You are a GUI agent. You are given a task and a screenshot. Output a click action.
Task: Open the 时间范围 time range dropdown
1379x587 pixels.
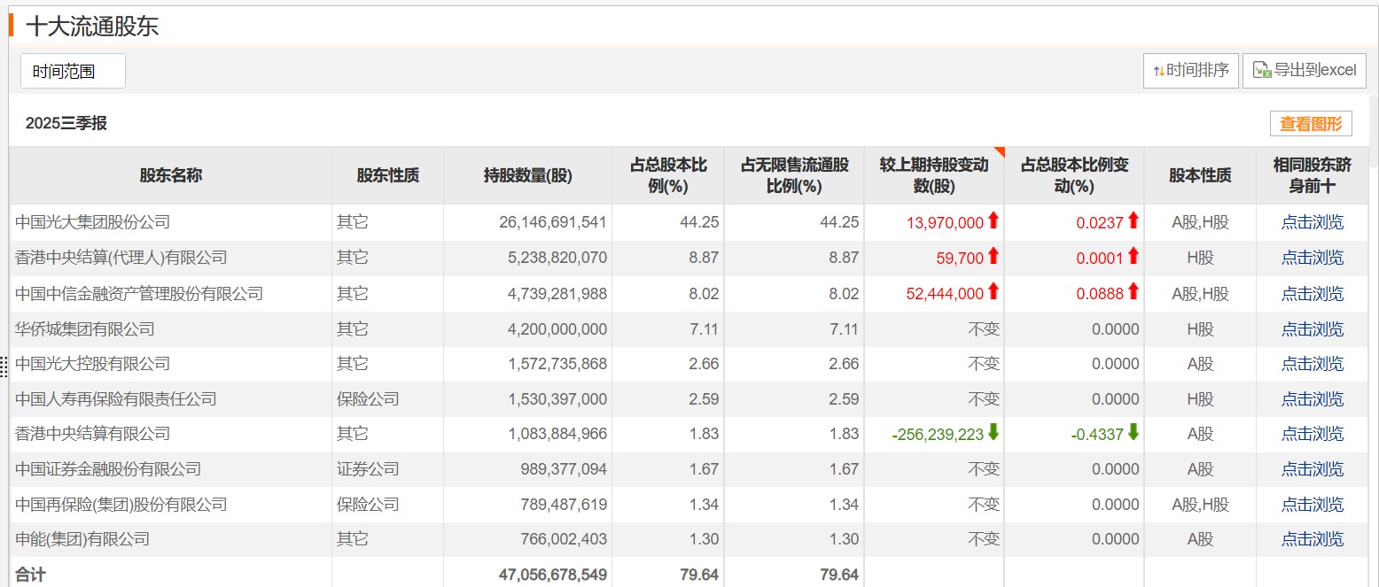point(73,71)
